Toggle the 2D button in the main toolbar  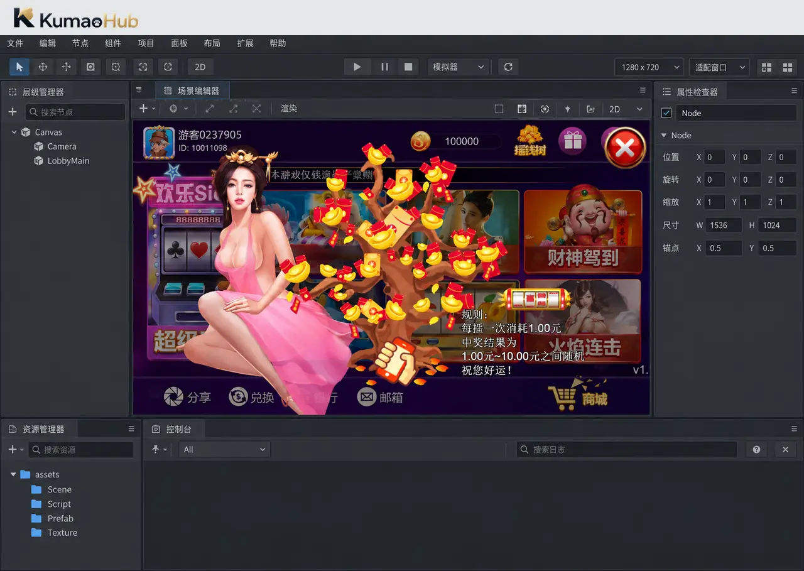click(200, 67)
